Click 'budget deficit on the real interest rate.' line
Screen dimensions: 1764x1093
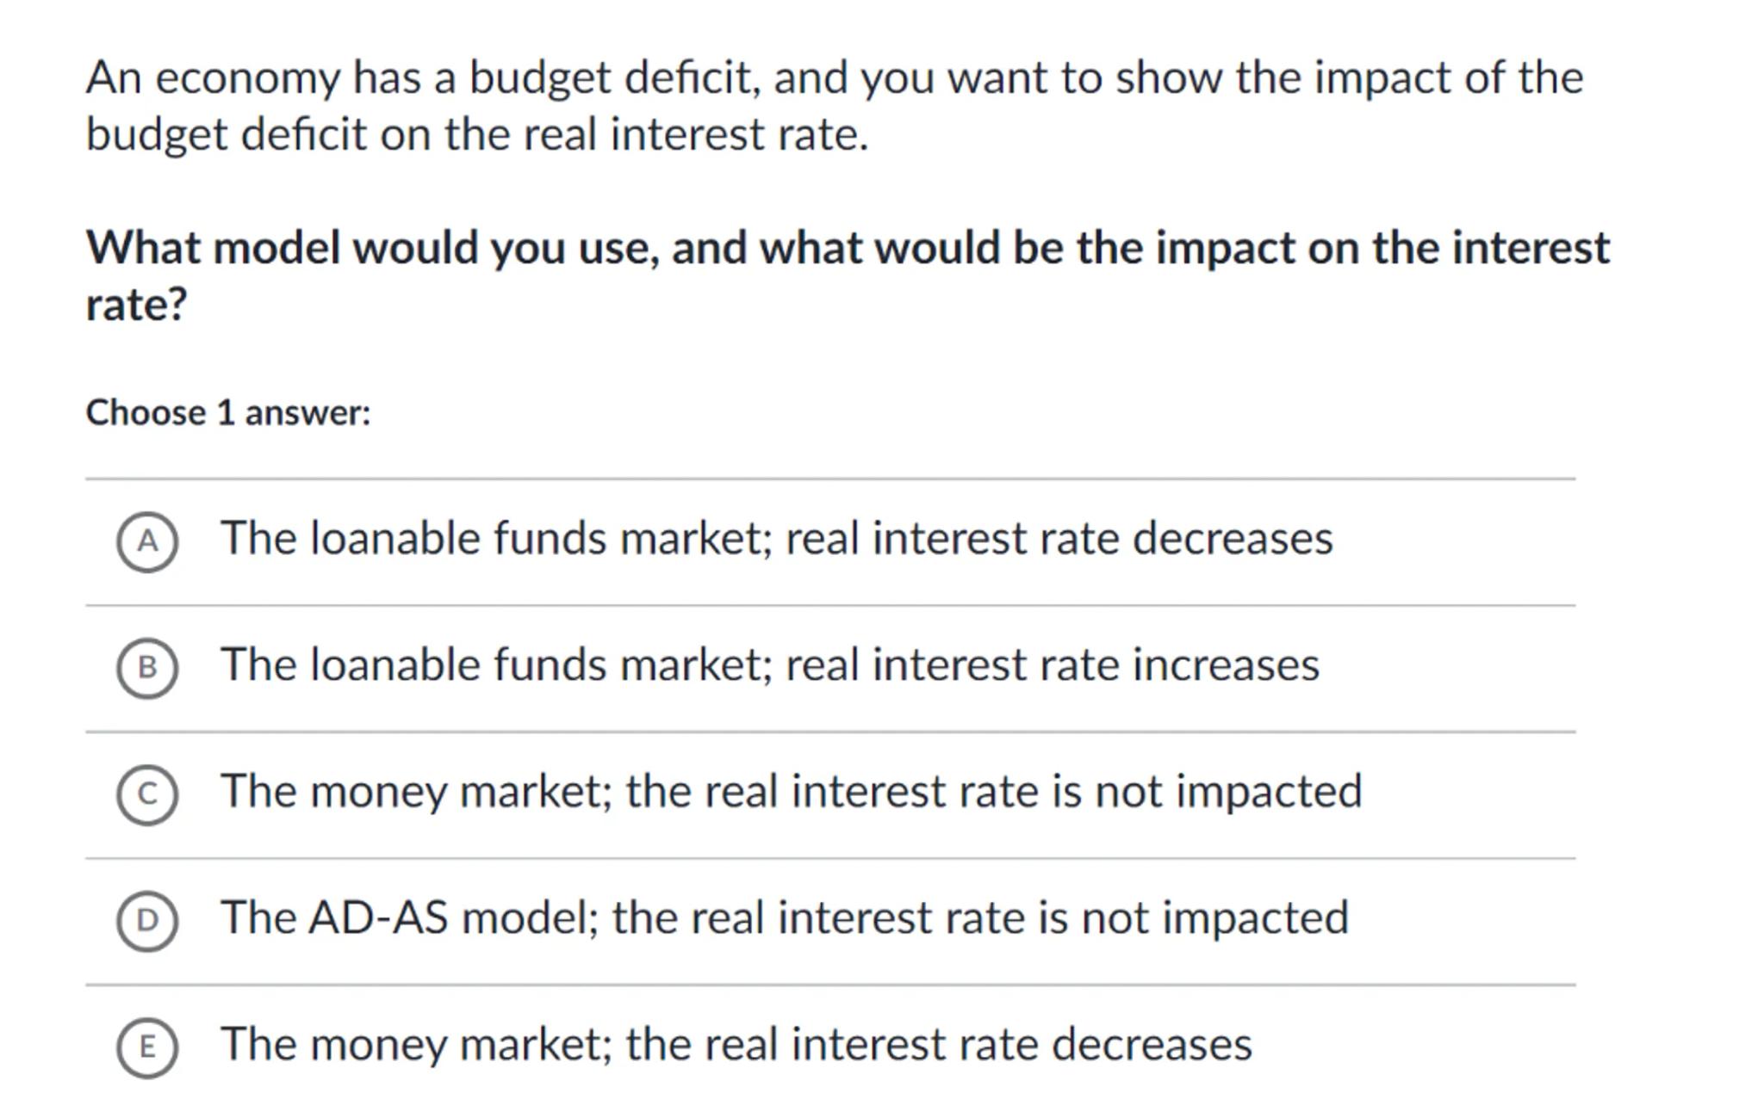click(477, 135)
